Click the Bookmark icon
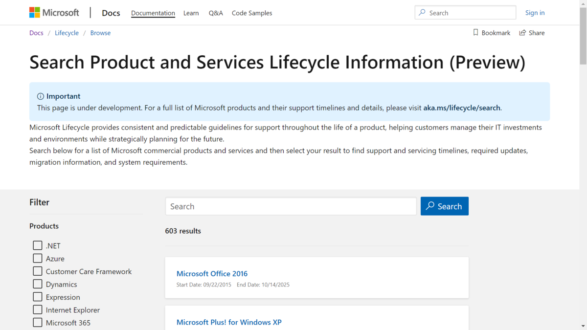587x330 pixels. pyautogui.click(x=475, y=32)
